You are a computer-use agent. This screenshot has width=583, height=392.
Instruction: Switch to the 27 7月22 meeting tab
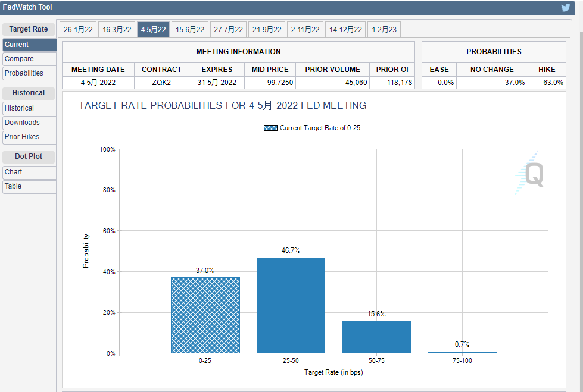pyautogui.click(x=228, y=30)
